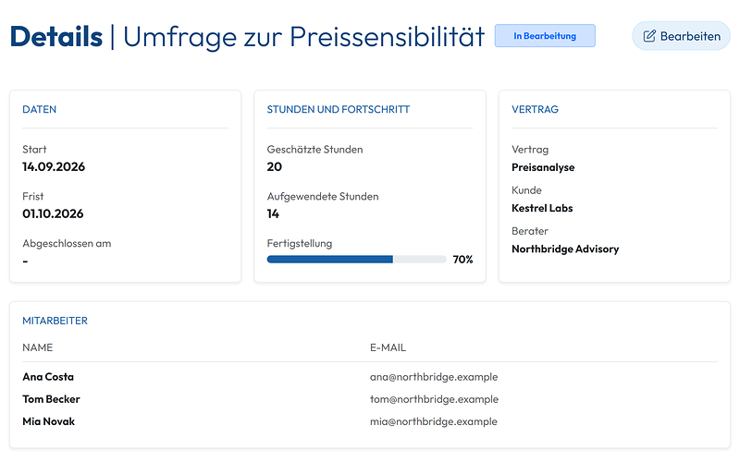Click the STUNDEN UND FORTSCHRITT heading

click(339, 109)
